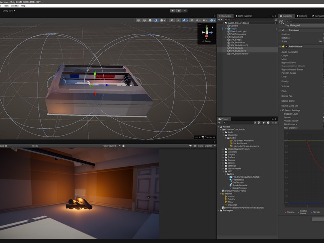Expand the Firepit object in Hierarchy
324x243 pixels.
coord(226,29)
